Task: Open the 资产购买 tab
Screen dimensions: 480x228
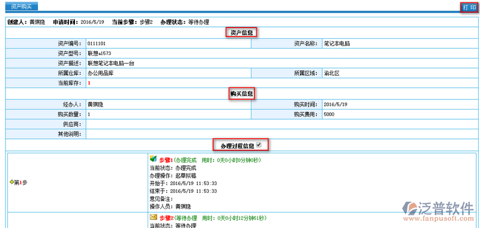Action: tap(22, 7)
